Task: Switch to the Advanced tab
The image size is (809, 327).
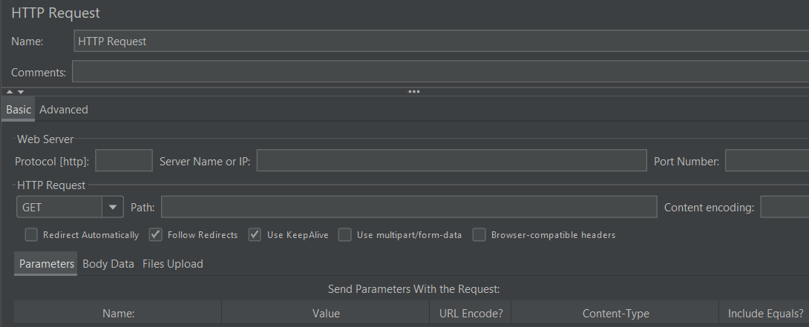Action: pos(64,110)
